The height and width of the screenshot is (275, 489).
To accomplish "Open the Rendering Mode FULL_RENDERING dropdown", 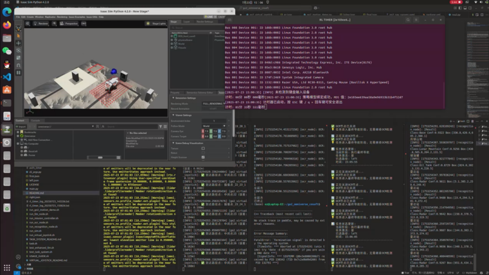I will [213, 104].
